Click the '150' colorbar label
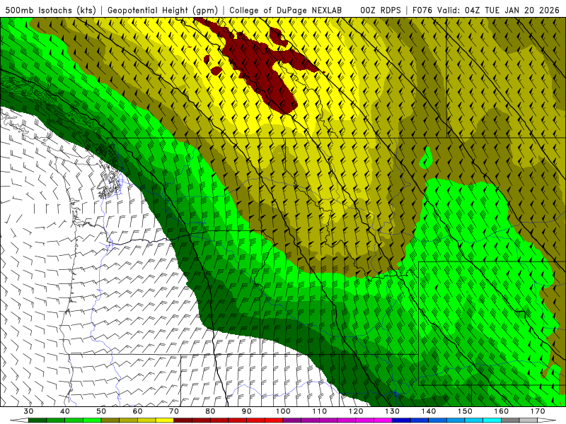This screenshot has height=424, width=566. click(465, 411)
